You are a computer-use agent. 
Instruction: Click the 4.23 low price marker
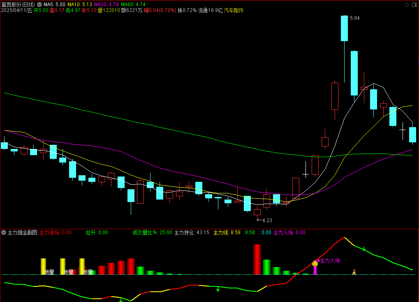(267, 221)
